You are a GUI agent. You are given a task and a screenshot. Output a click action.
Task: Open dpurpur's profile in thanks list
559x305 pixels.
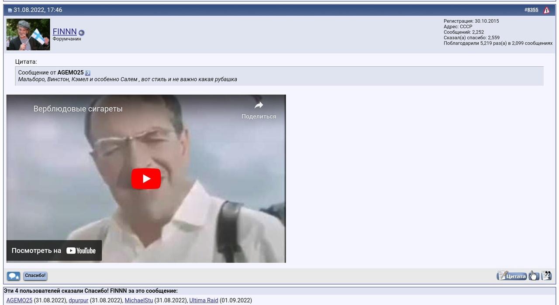tap(78, 300)
